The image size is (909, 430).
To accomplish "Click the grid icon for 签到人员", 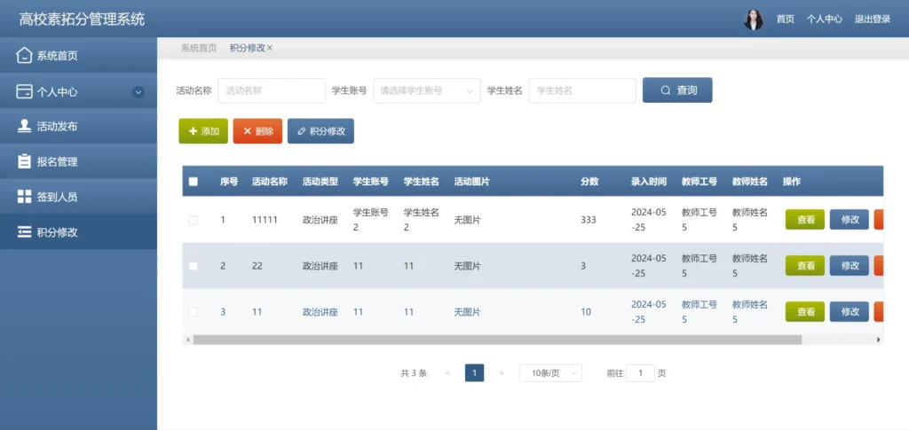I will click(x=25, y=197).
